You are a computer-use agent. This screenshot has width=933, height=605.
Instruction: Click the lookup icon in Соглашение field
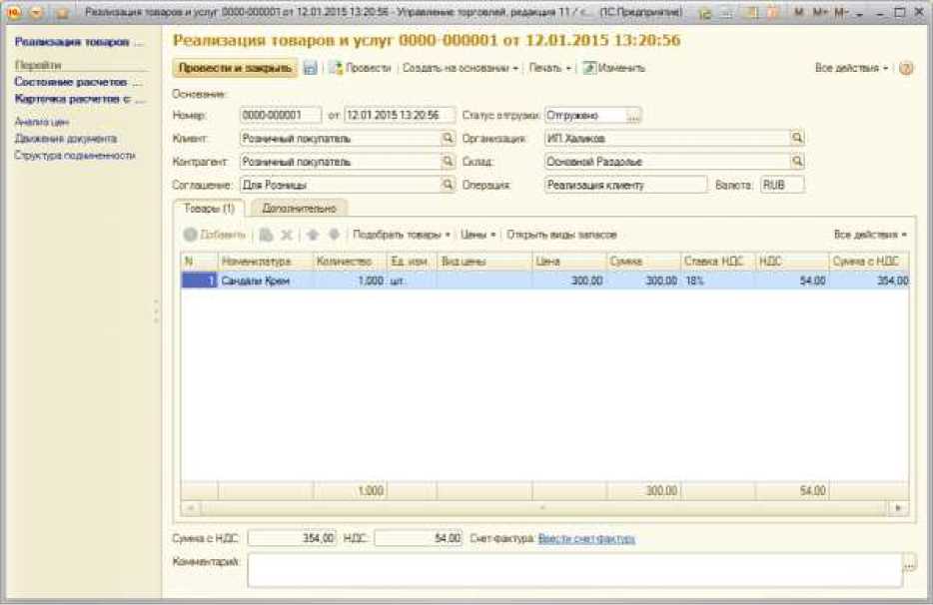point(448,185)
